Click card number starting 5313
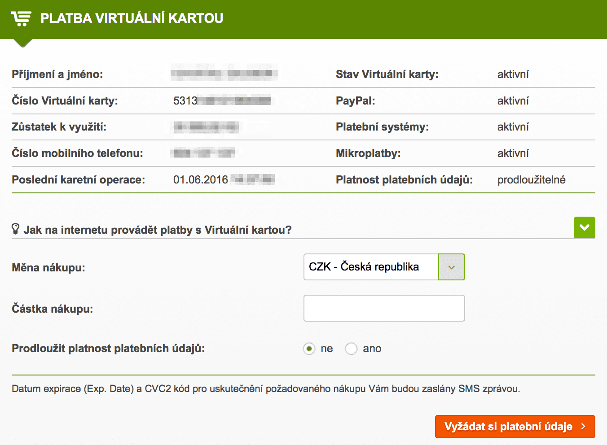Screen dimensions: 607x445 click(222, 101)
